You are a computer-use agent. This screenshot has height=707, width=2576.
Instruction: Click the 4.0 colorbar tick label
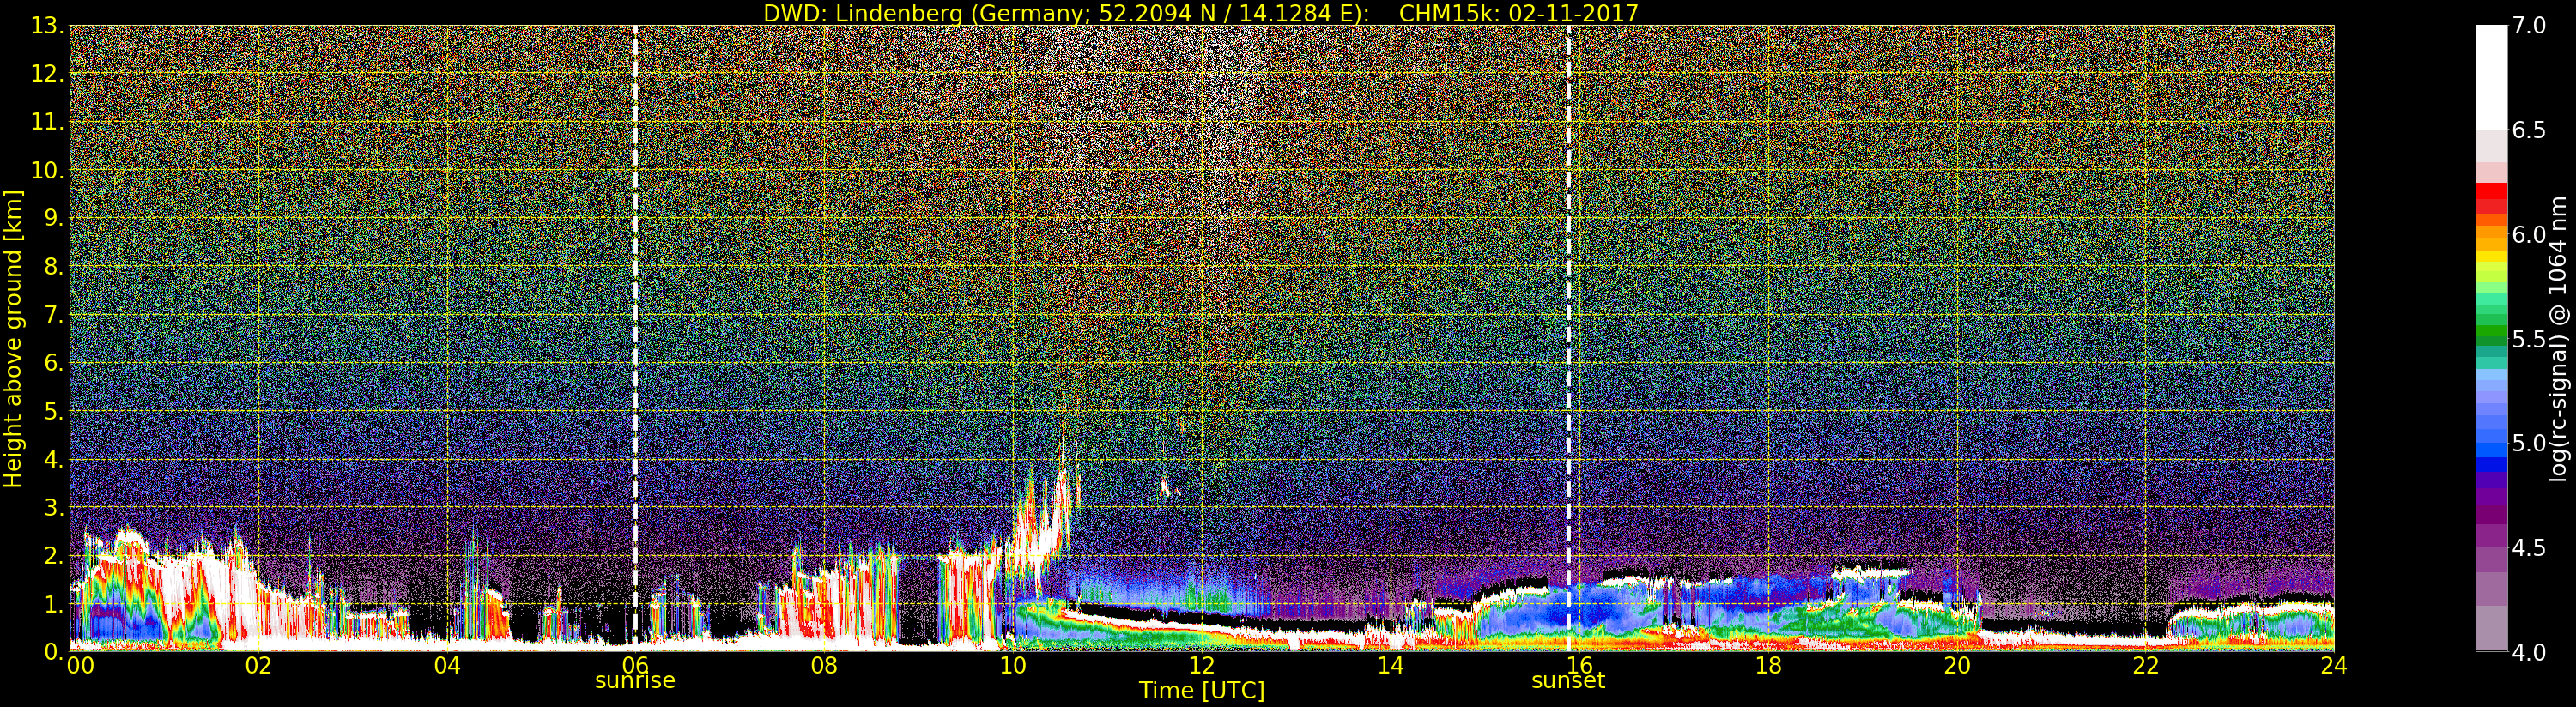pos(2529,653)
